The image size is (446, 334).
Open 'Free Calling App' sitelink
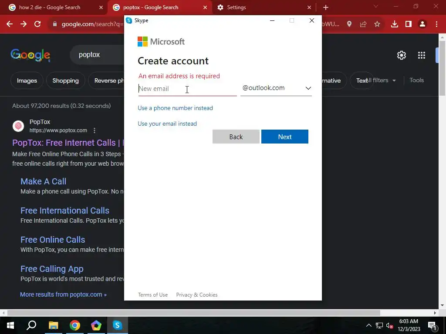point(52,269)
